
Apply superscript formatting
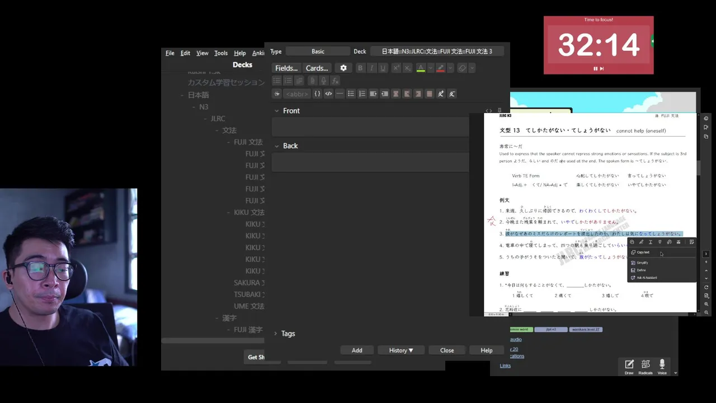coord(396,68)
